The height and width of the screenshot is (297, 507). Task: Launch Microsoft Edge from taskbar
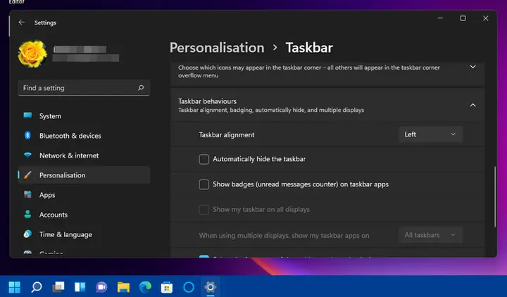(x=145, y=286)
